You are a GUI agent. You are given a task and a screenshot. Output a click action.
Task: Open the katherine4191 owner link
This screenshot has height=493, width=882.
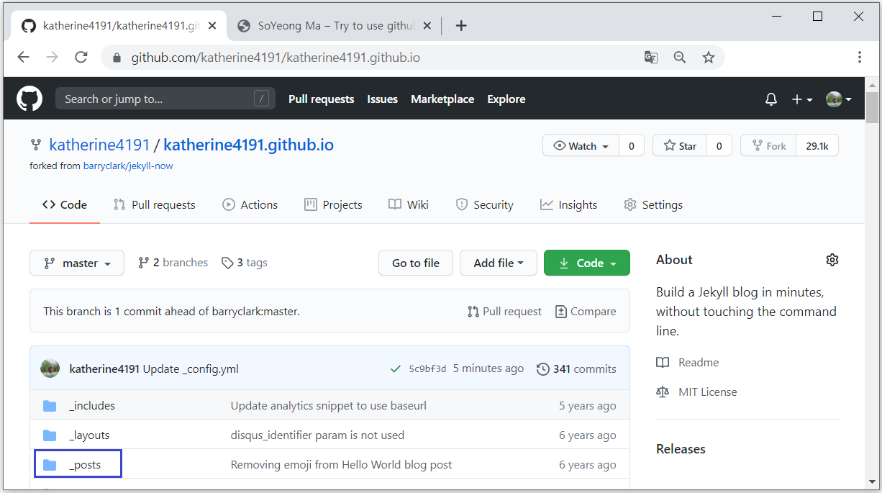99,145
